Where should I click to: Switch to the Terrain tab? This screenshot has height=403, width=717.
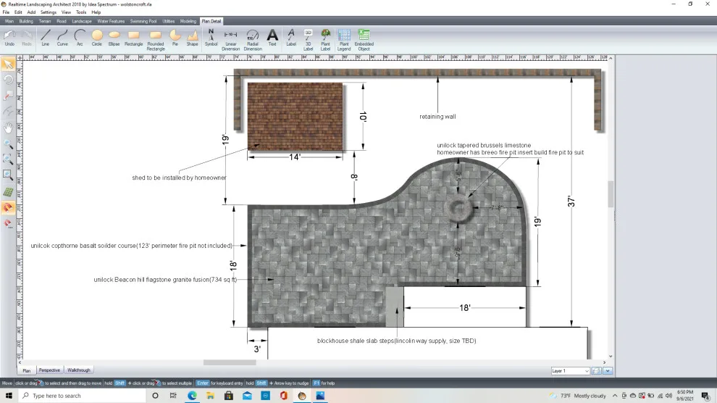click(x=45, y=21)
